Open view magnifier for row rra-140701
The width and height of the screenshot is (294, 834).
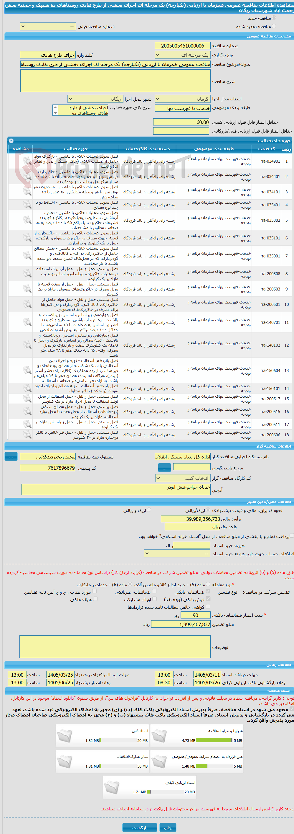[x=27, y=322]
